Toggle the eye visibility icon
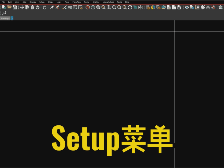The height and width of the screenshot is (168, 224). point(187,7)
